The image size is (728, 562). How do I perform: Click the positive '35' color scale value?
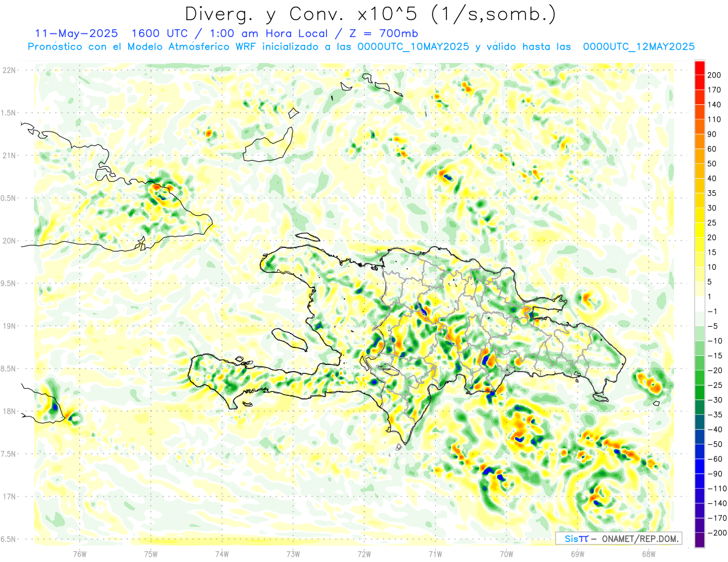pyautogui.click(x=712, y=193)
